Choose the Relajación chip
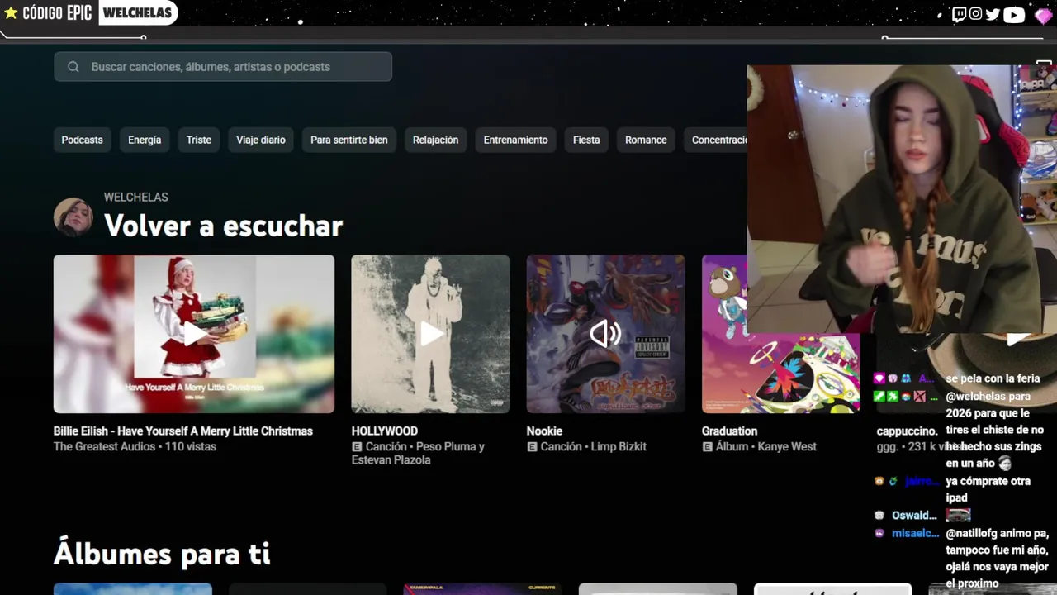Viewport: 1057px width, 595px height. pos(436,140)
